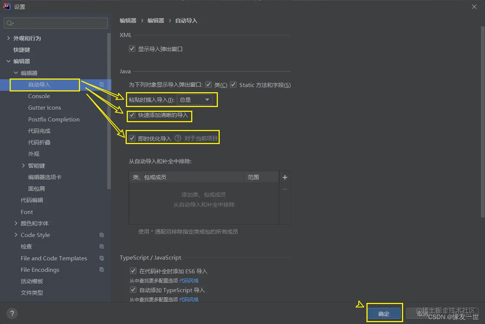Select File and Code Templates item

(54, 258)
